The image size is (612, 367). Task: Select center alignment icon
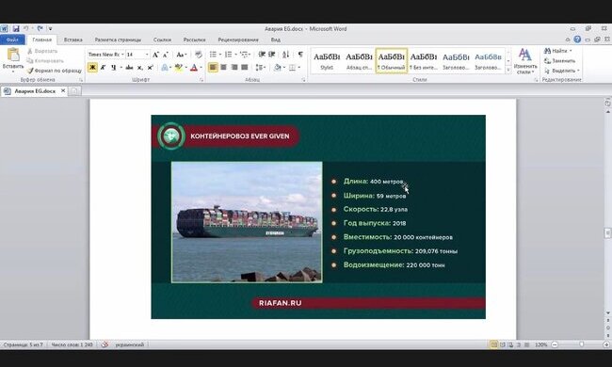224,68
